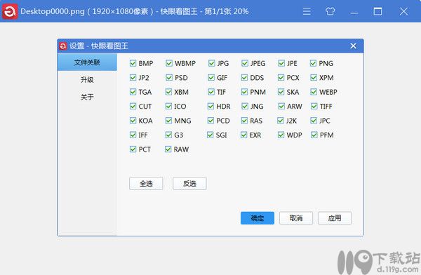Image resolution: width=421 pixels, height=275 pixels.
Task: Cancel with the 取消 button
Action: point(296,217)
